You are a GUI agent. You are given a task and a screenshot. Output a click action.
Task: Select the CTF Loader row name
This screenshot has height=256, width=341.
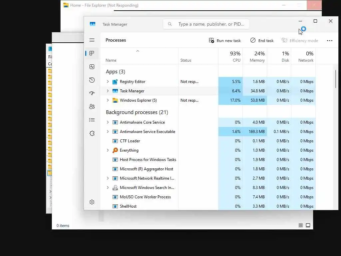pos(130,141)
